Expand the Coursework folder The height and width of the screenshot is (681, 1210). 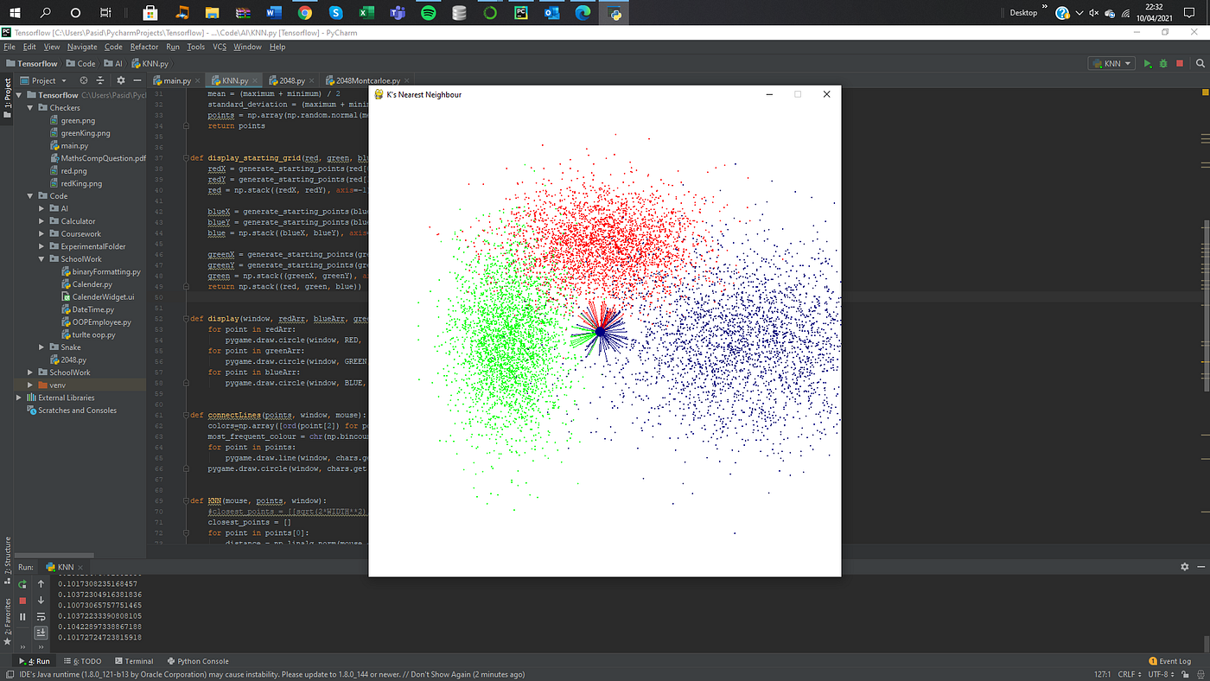pyautogui.click(x=42, y=233)
